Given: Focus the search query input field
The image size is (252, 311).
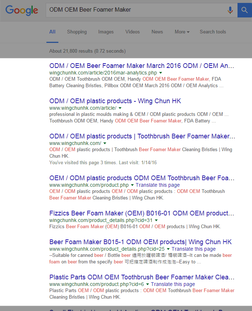Looking at the screenshot, I should click(x=137, y=10).
